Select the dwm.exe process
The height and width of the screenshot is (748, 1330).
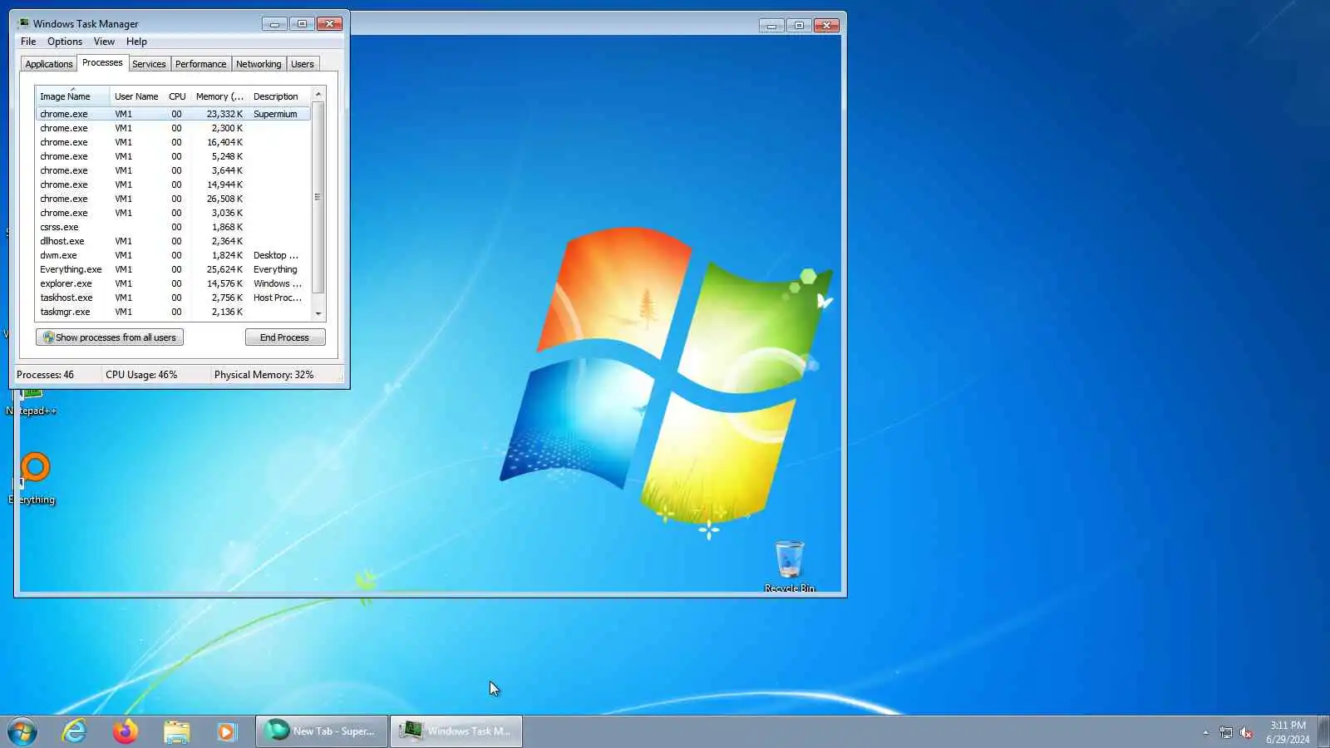click(x=173, y=255)
